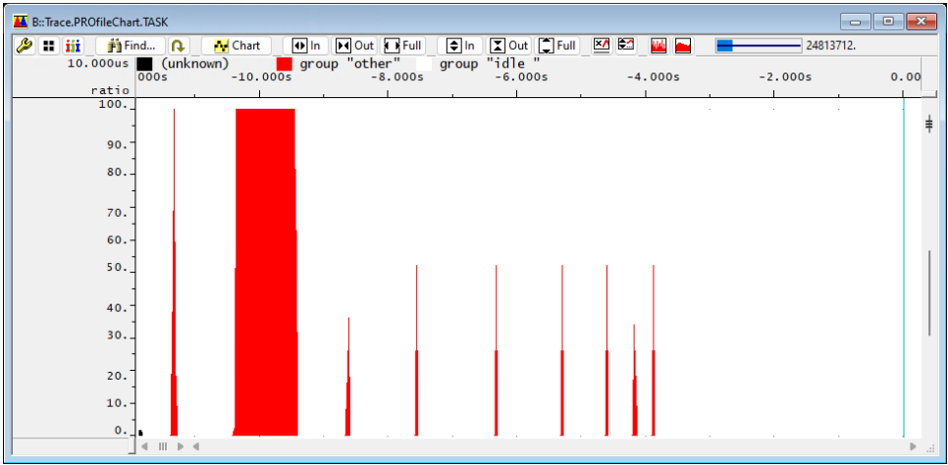Click the colored vertical bars toolbar icon
Viewport: 948px width, 465px height.
click(73, 45)
